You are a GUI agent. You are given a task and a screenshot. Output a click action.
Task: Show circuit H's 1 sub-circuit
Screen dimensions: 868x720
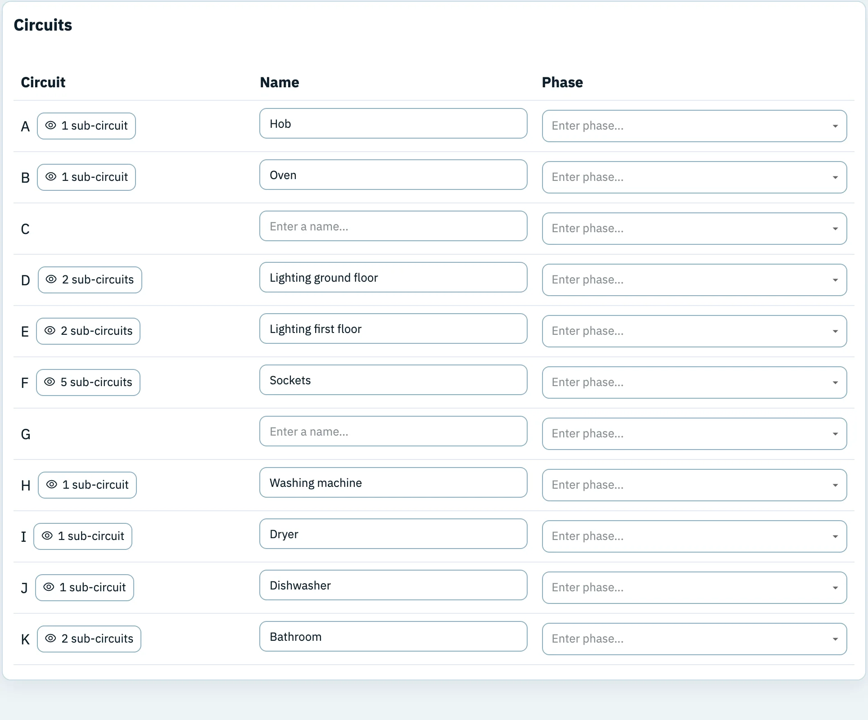coord(87,485)
